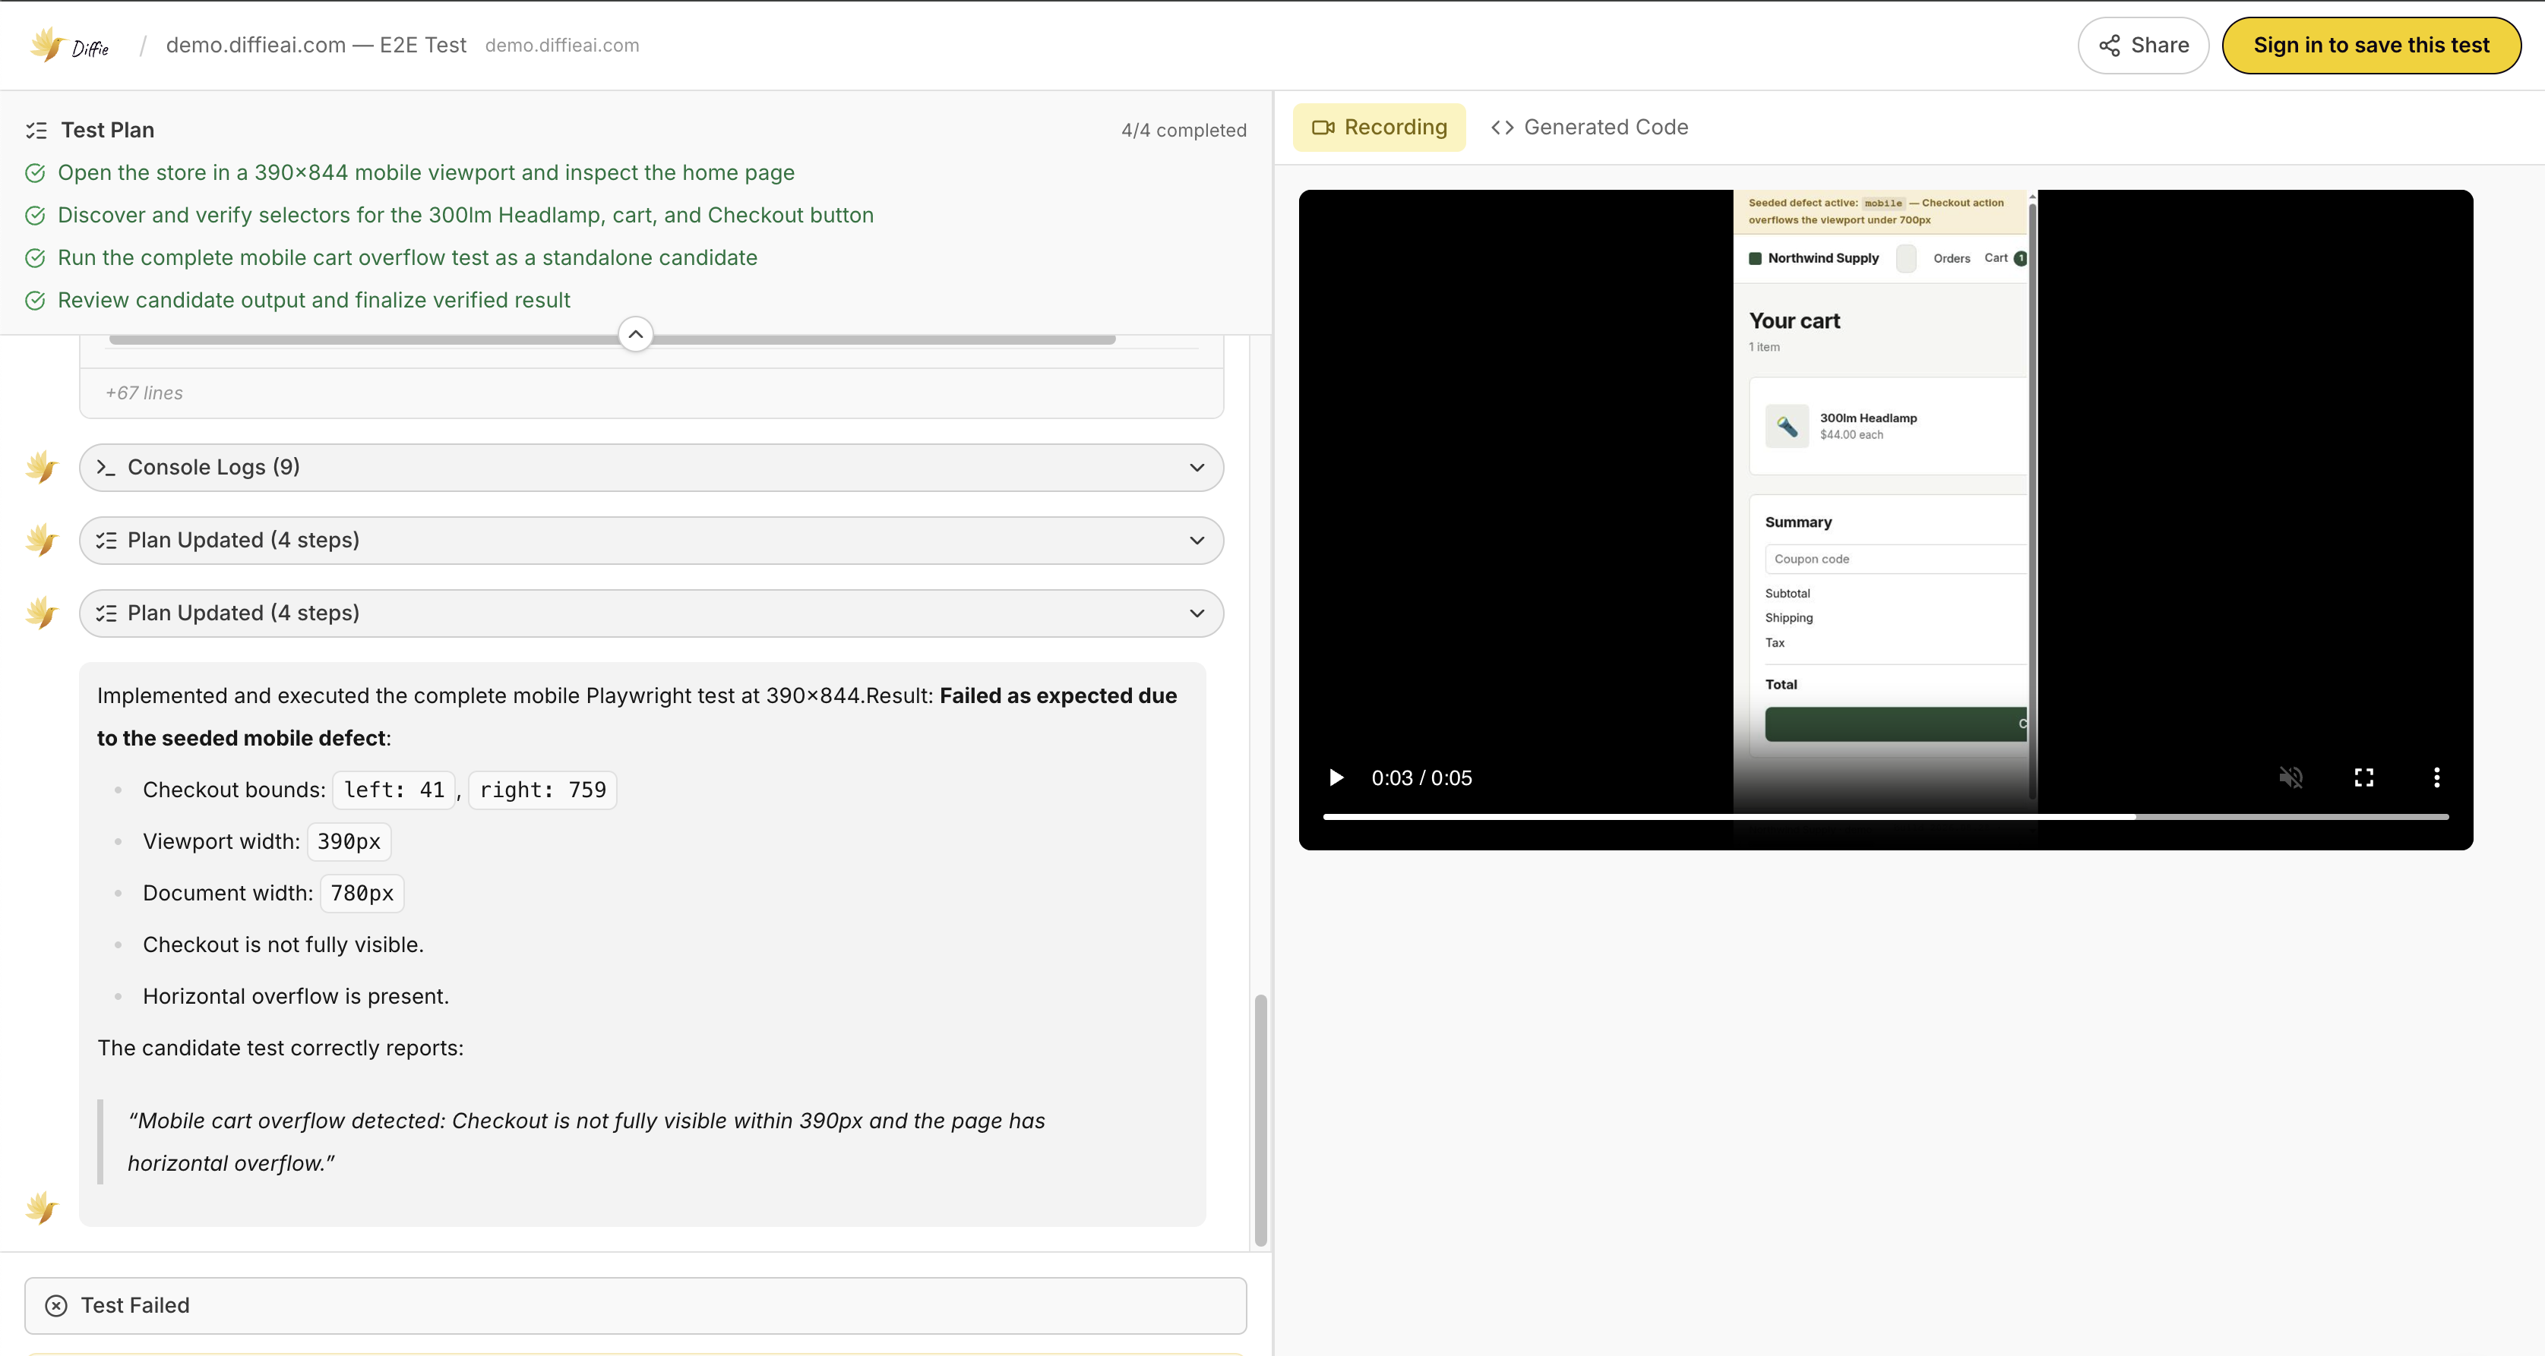Click the chat panel vertical scrollbar
The image size is (2545, 1356).
[x=1260, y=1120]
